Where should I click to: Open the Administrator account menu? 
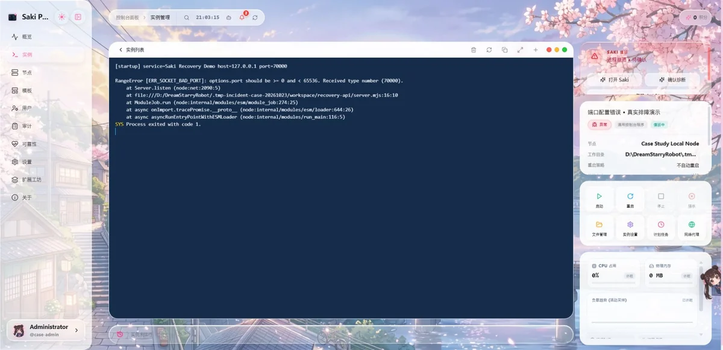tap(46, 330)
